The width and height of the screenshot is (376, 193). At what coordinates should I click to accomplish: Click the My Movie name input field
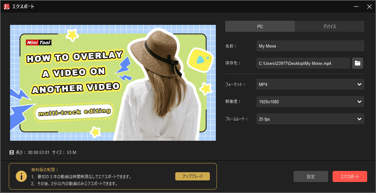[x=310, y=46]
